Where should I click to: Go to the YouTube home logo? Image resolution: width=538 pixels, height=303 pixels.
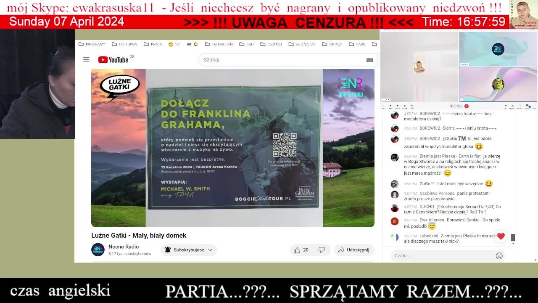click(113, 60)
